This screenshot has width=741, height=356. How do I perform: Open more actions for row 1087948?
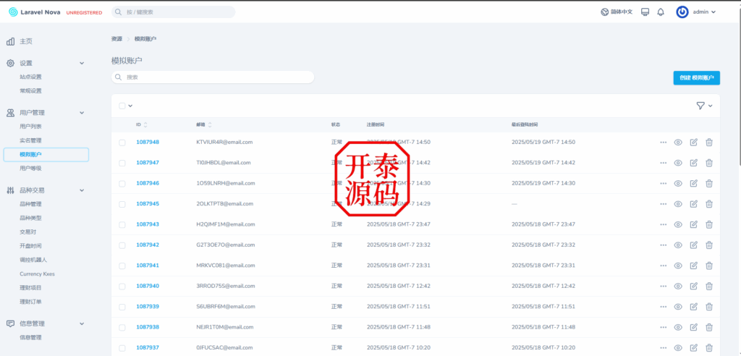tap(663, 143)
